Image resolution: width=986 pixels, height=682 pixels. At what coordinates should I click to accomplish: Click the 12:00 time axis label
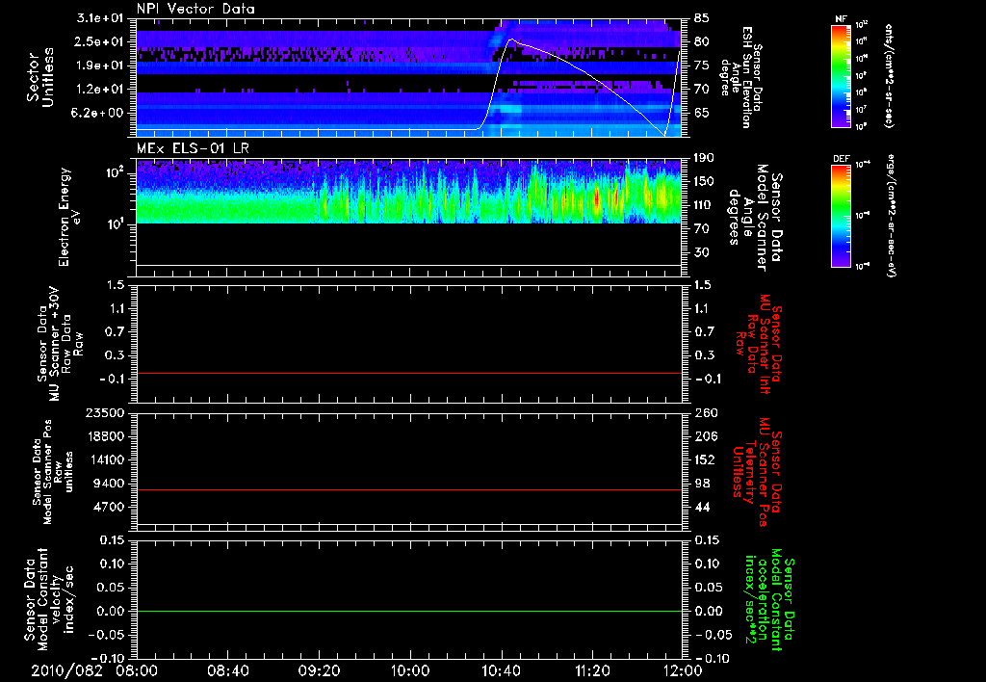tap(683, 670)
